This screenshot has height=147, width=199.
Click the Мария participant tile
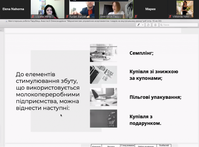(x=150, y=9)
